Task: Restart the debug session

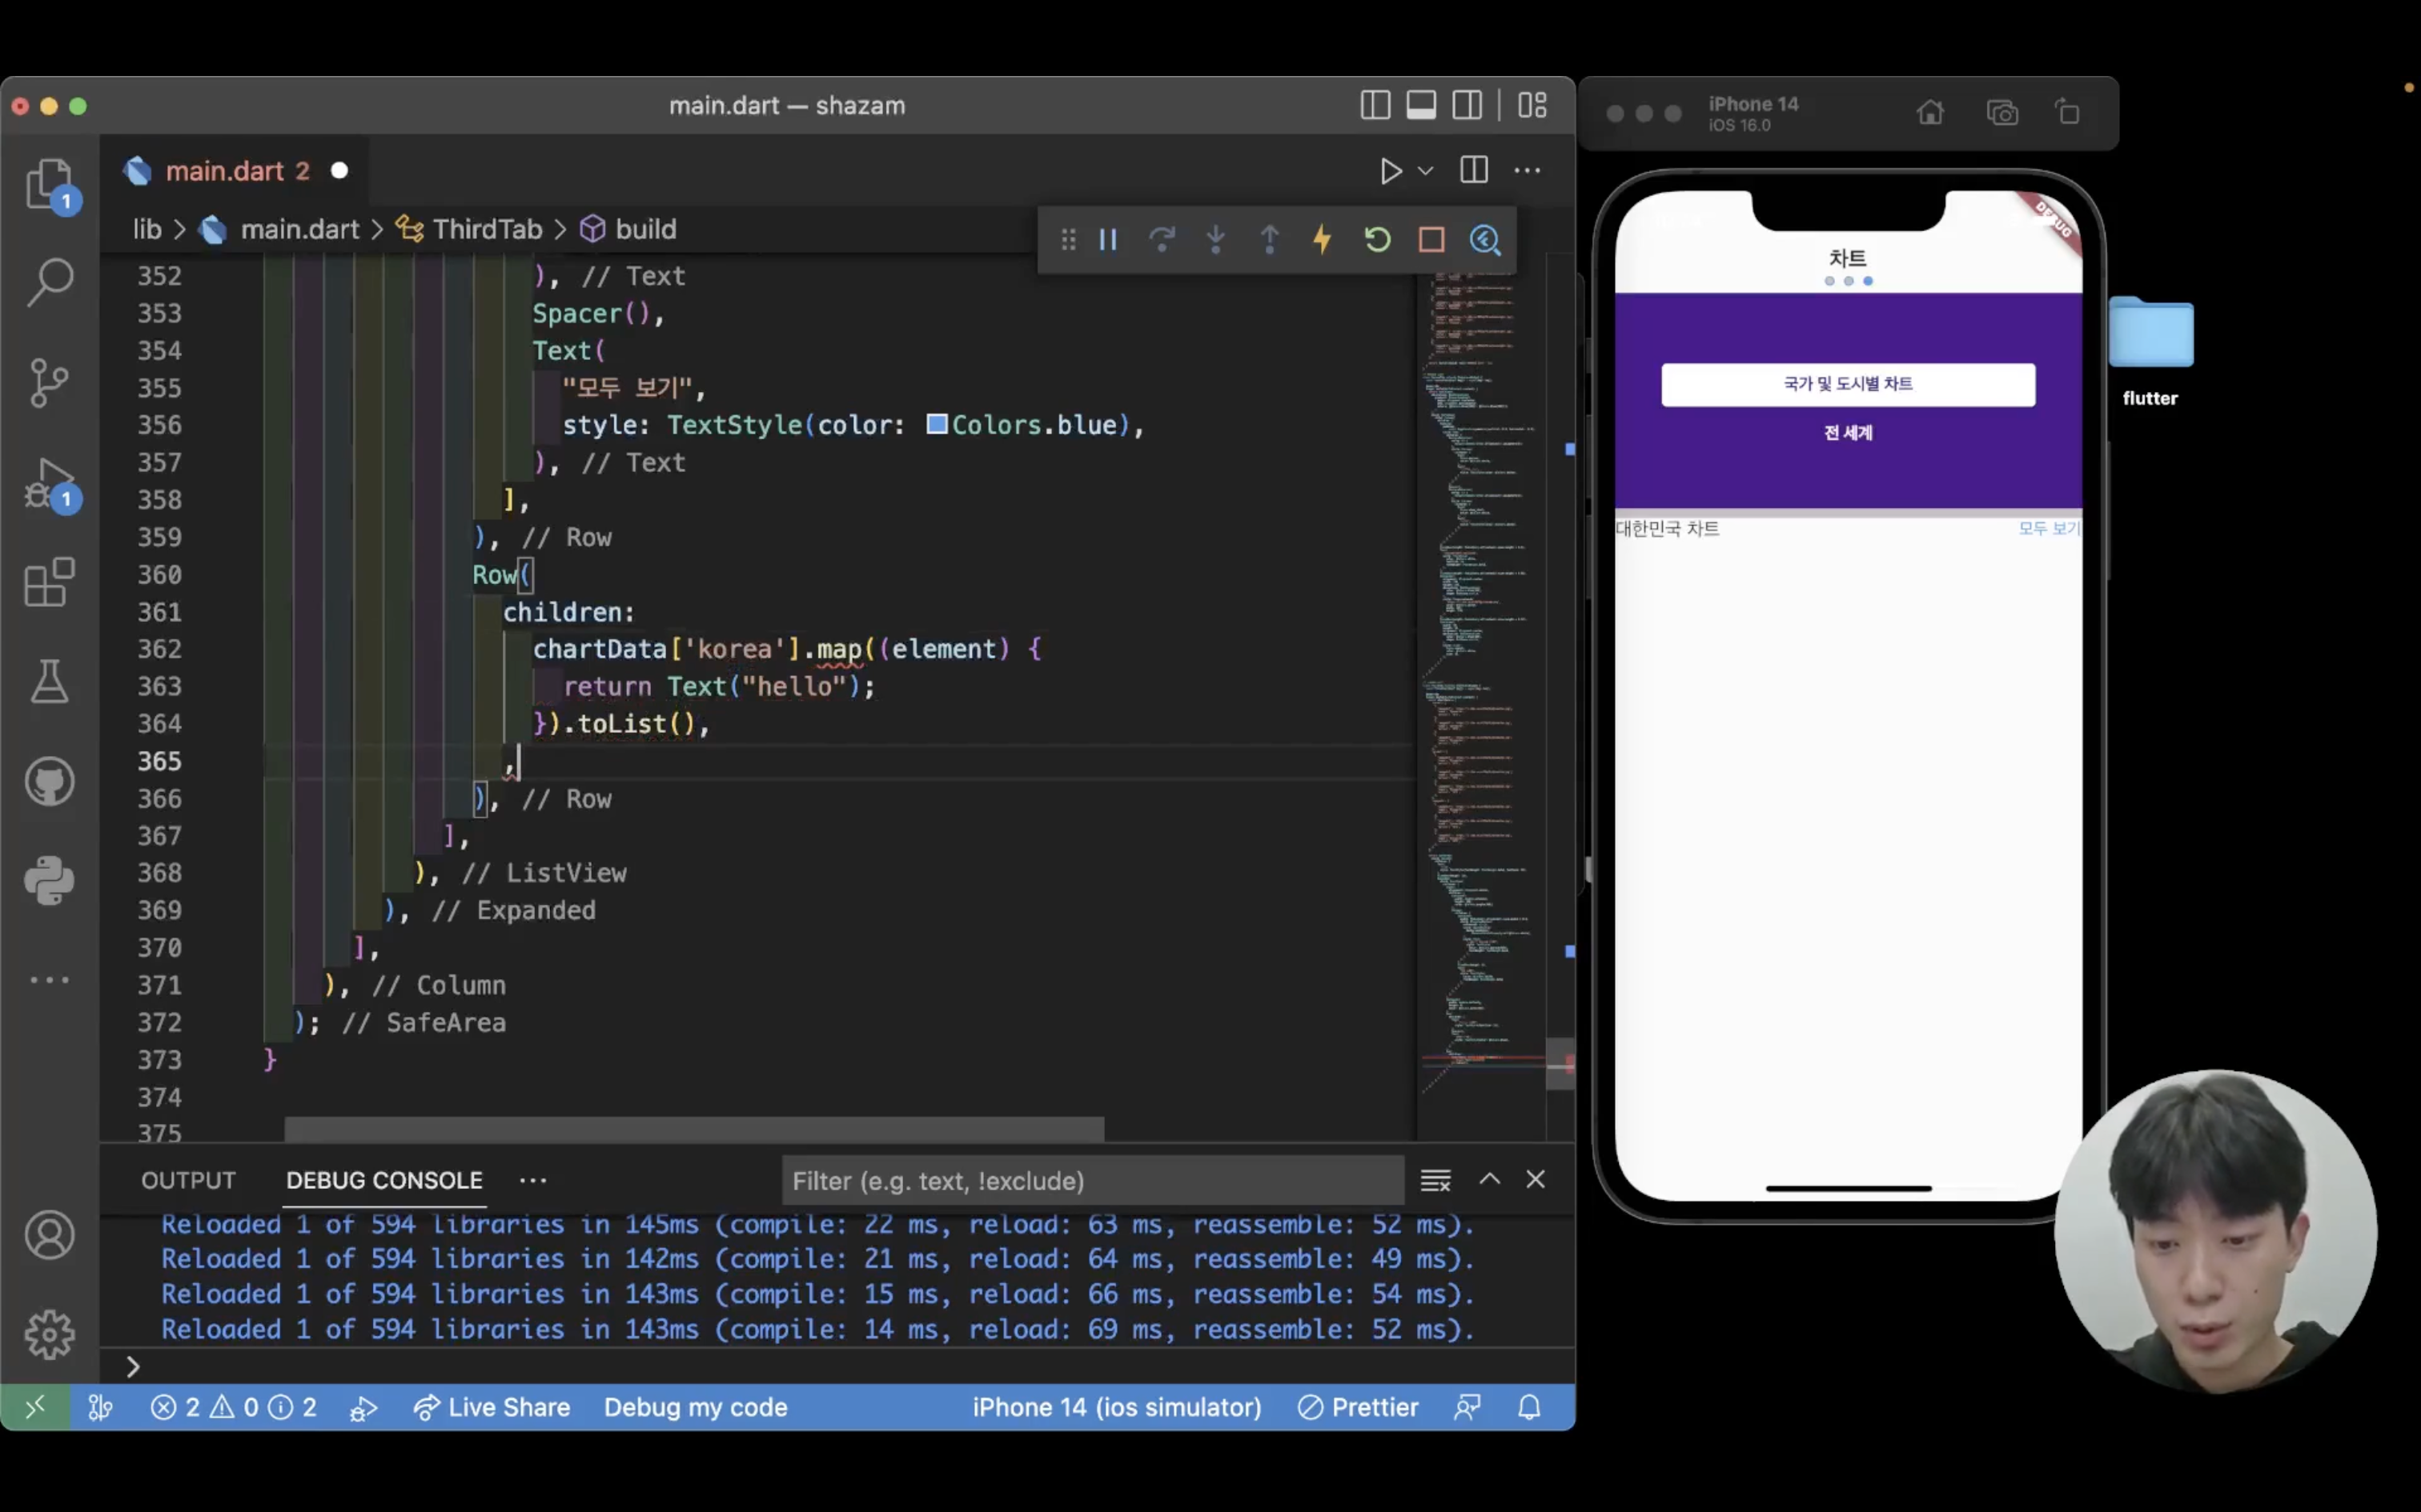Action: tap(1378, 240)
